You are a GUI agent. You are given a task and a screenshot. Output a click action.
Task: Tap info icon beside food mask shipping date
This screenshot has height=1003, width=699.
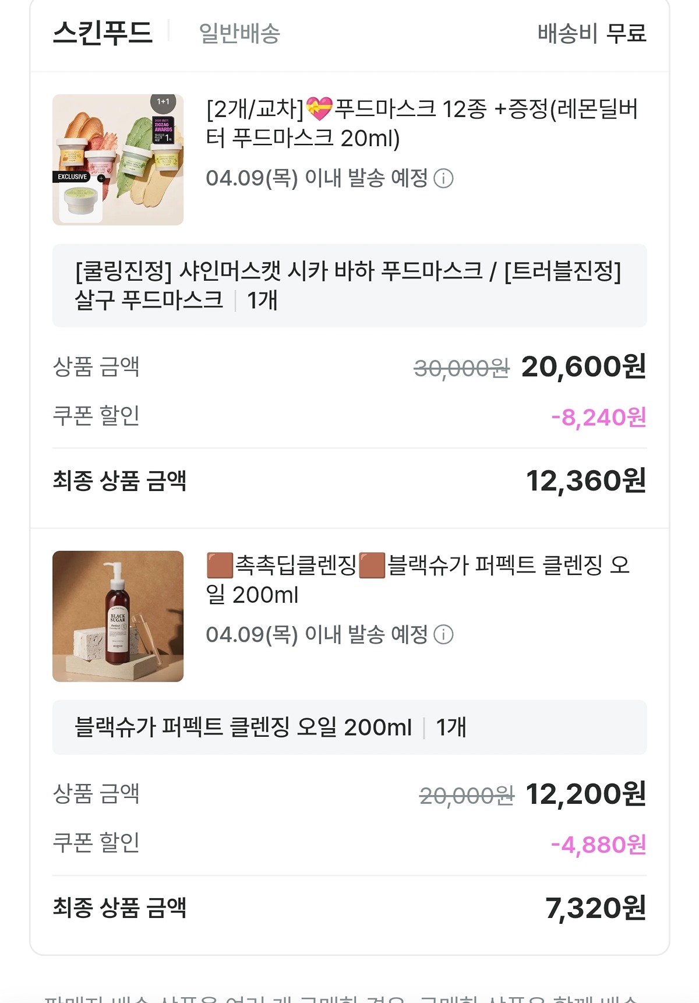tap(443, 178)
